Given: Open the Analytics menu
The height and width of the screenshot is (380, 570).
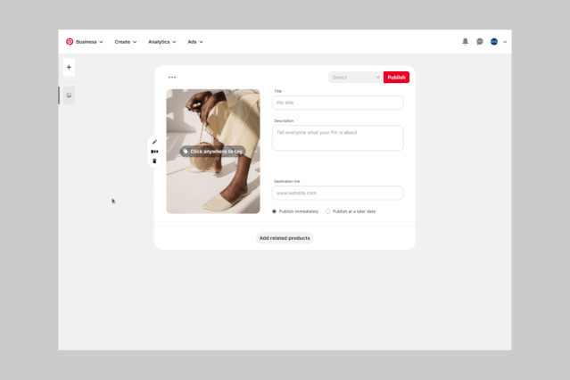Looking at the screenshot, I should click(161, 42).
